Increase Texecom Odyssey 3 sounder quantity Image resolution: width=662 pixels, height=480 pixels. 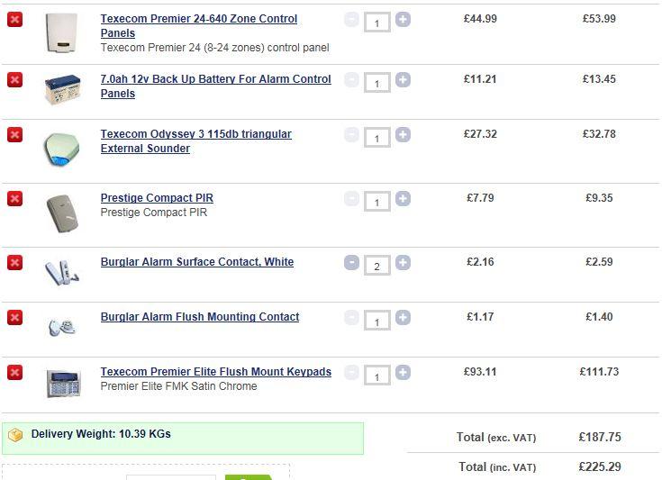(x=403, y=135)
